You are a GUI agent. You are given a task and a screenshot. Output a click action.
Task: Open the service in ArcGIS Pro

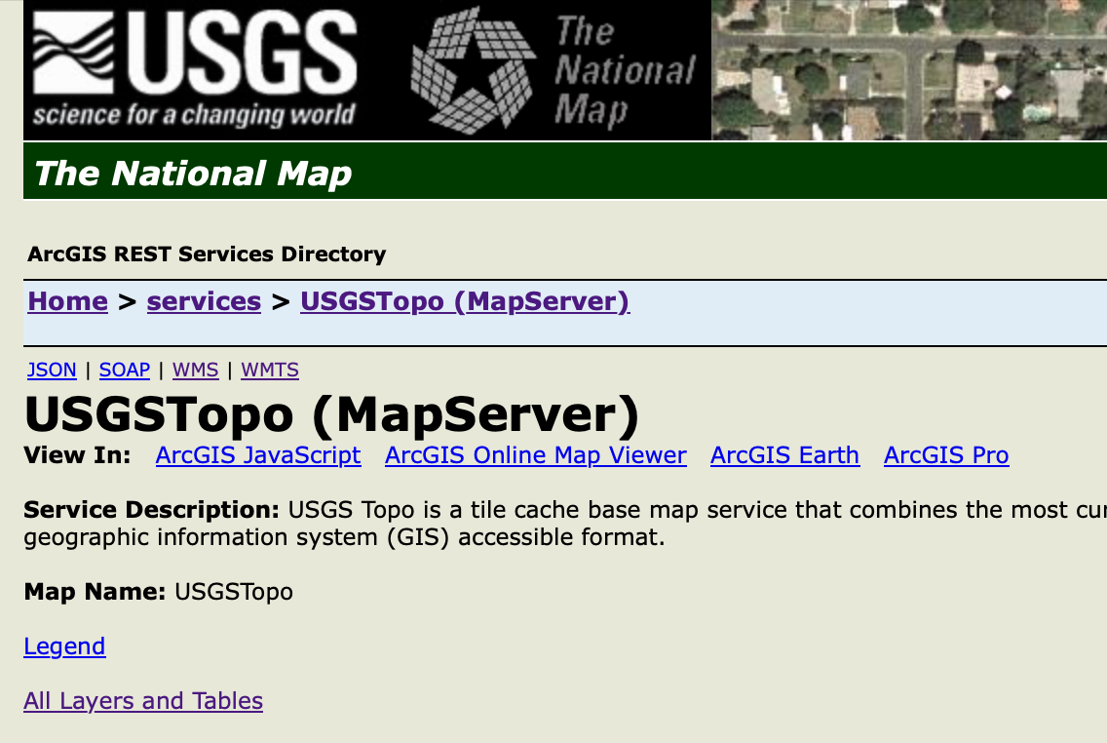click(946, 455)
